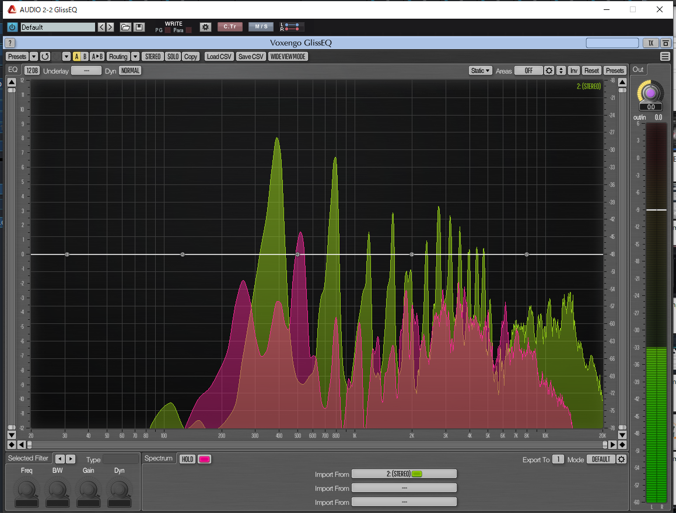Click the scroll-left arrow below graph
This screenshot has width=676, height=513.
tap(21, 444)
